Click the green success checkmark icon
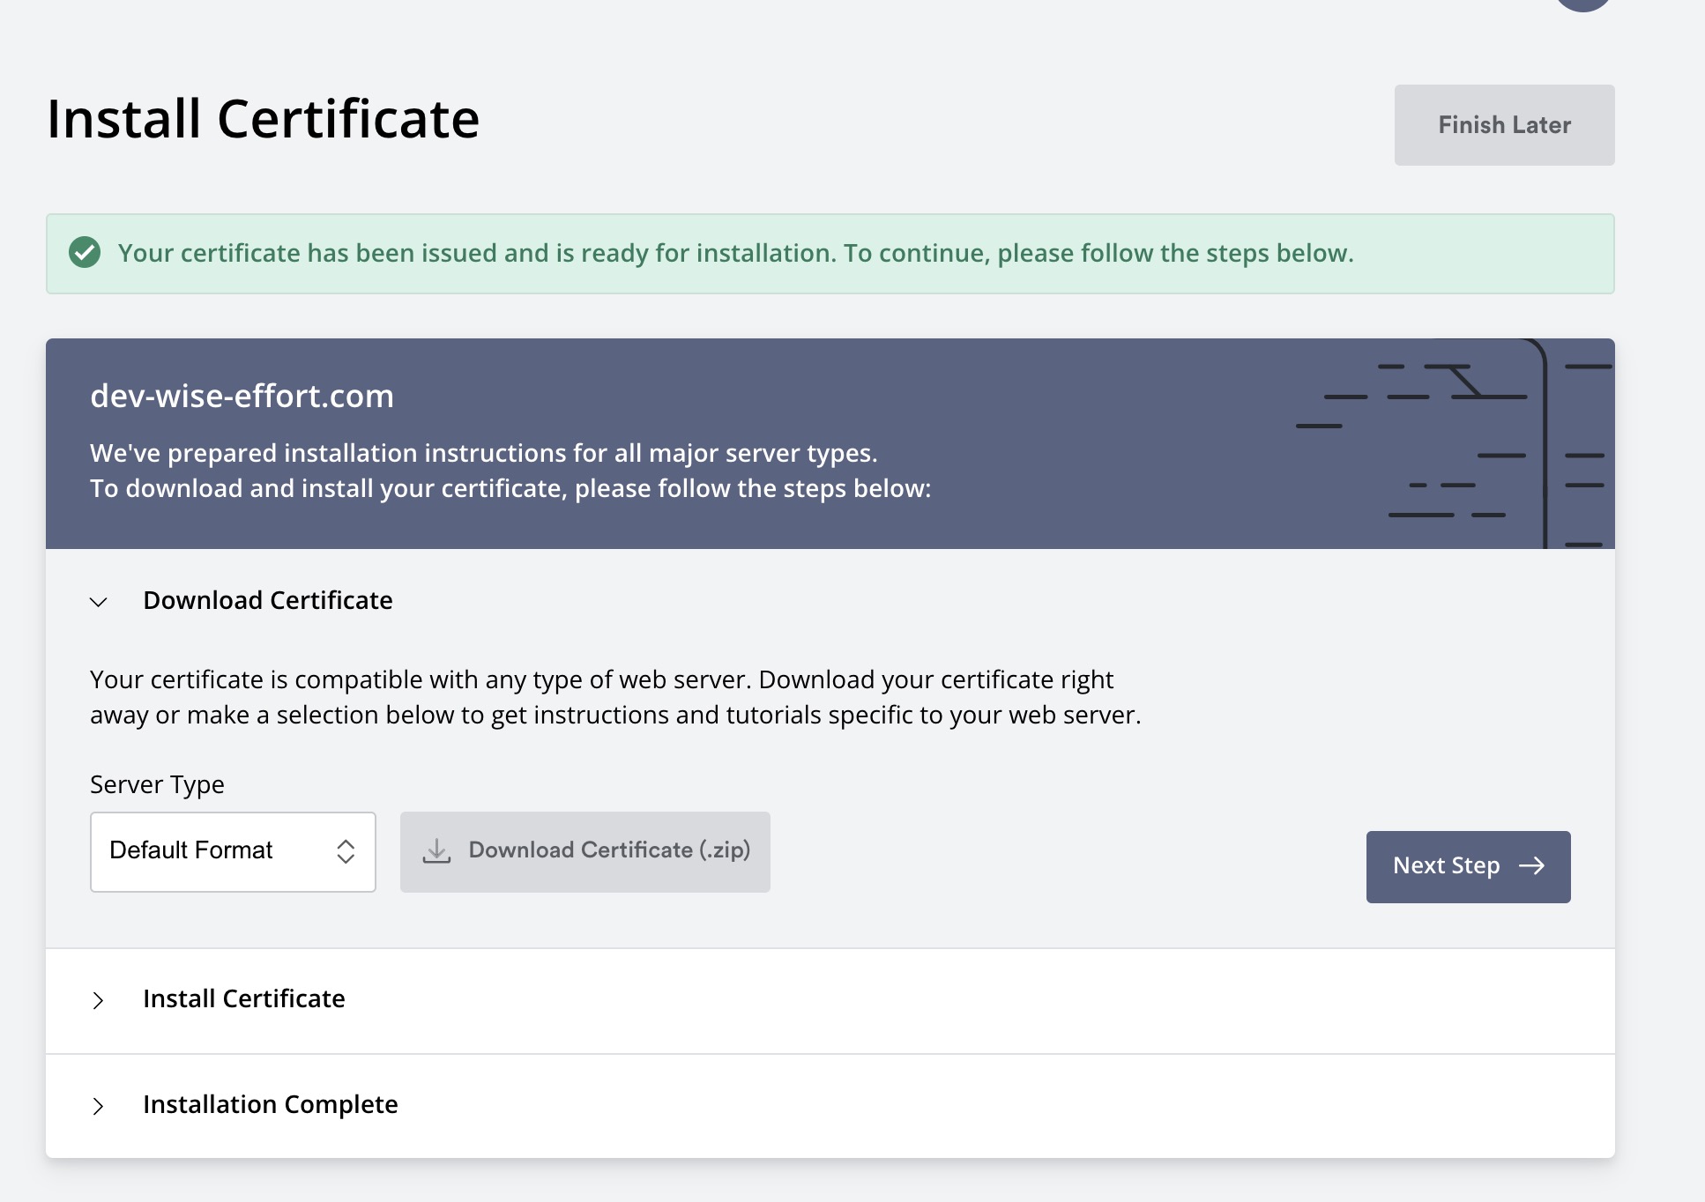Screen dimensions: 1705x1202 click(x=85, y=253)
